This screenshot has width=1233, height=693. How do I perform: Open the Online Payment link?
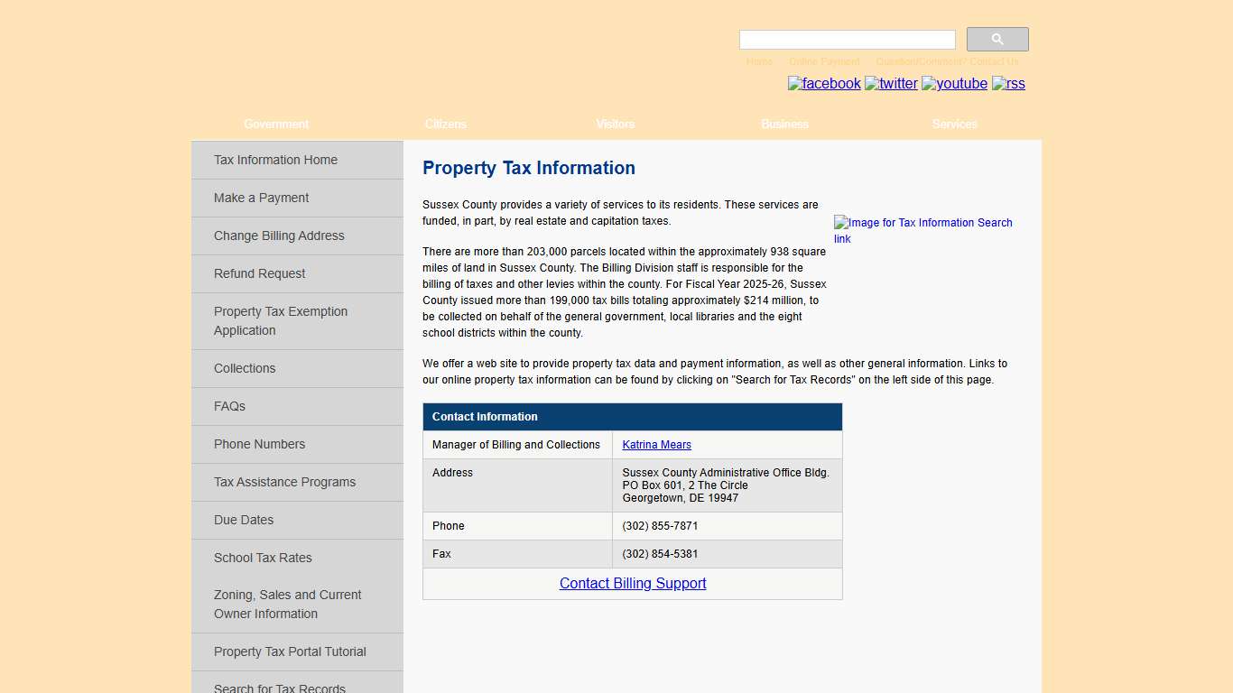click(x=823, y=61)
